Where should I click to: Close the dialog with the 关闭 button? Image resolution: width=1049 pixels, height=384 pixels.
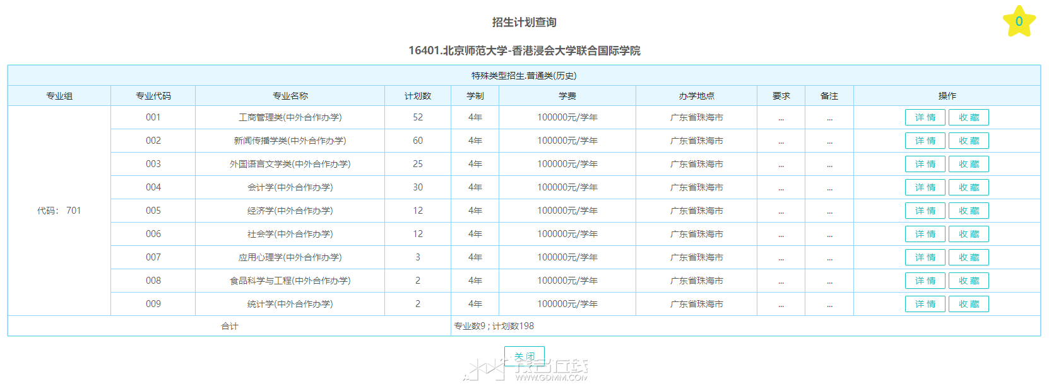pyautogui.click(x=524, y=356)
